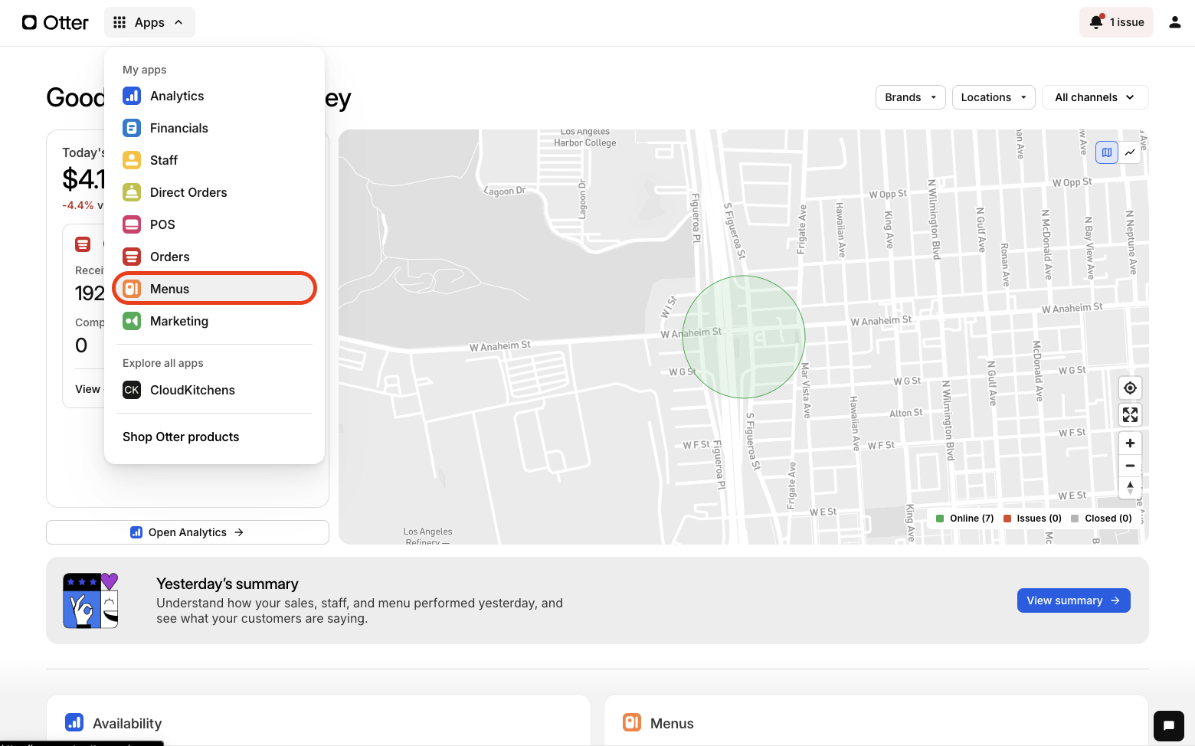Collapse the Apps menu button

pos(149,22)
